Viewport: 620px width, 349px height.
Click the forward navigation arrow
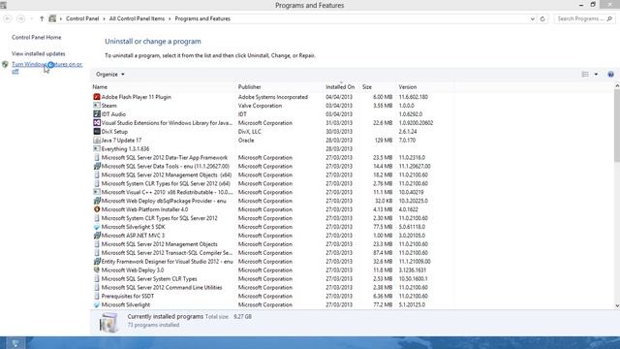(21, 18)
